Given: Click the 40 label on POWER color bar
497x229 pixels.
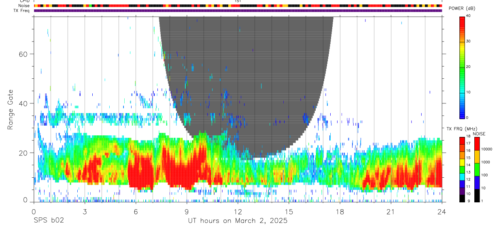Looking at the screenshot, I should pyautogui.click(x=468, y=16).
